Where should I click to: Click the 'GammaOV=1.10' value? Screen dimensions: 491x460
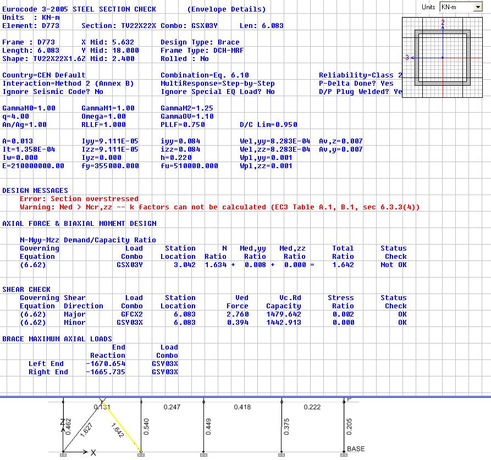pyautogui.click(x=187, y=117)
